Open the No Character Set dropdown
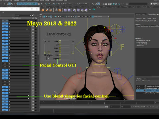The height and width of the screenshot is (119, 159). point(140,107)
